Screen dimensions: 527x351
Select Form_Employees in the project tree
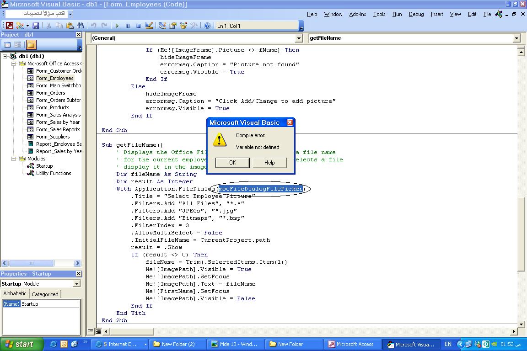point(54,78)
